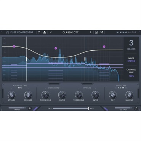Viewport: 141px width, 141px height.
Task: Toggle the output soft-clip curve button
Action: point(136,108)
